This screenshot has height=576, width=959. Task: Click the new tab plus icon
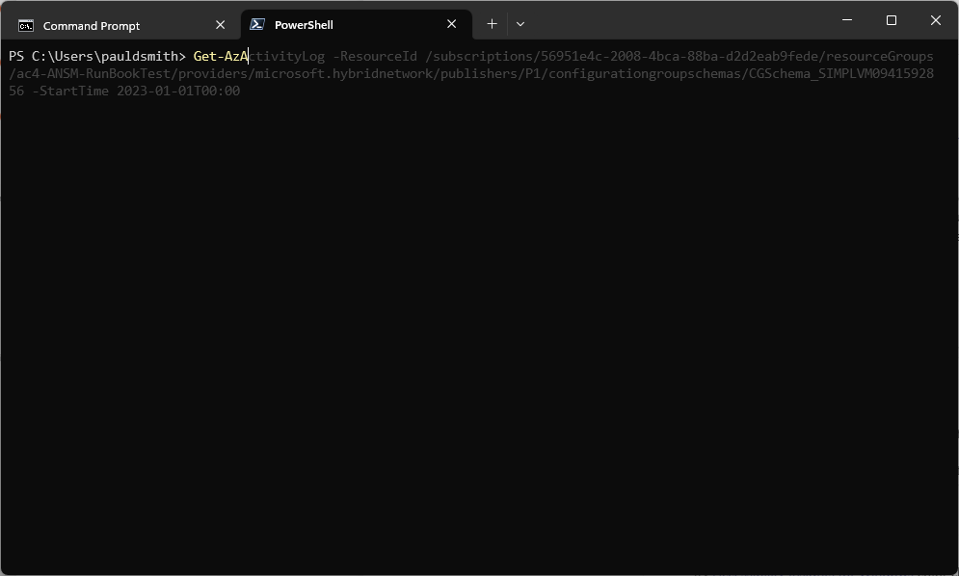pos(492,23)
